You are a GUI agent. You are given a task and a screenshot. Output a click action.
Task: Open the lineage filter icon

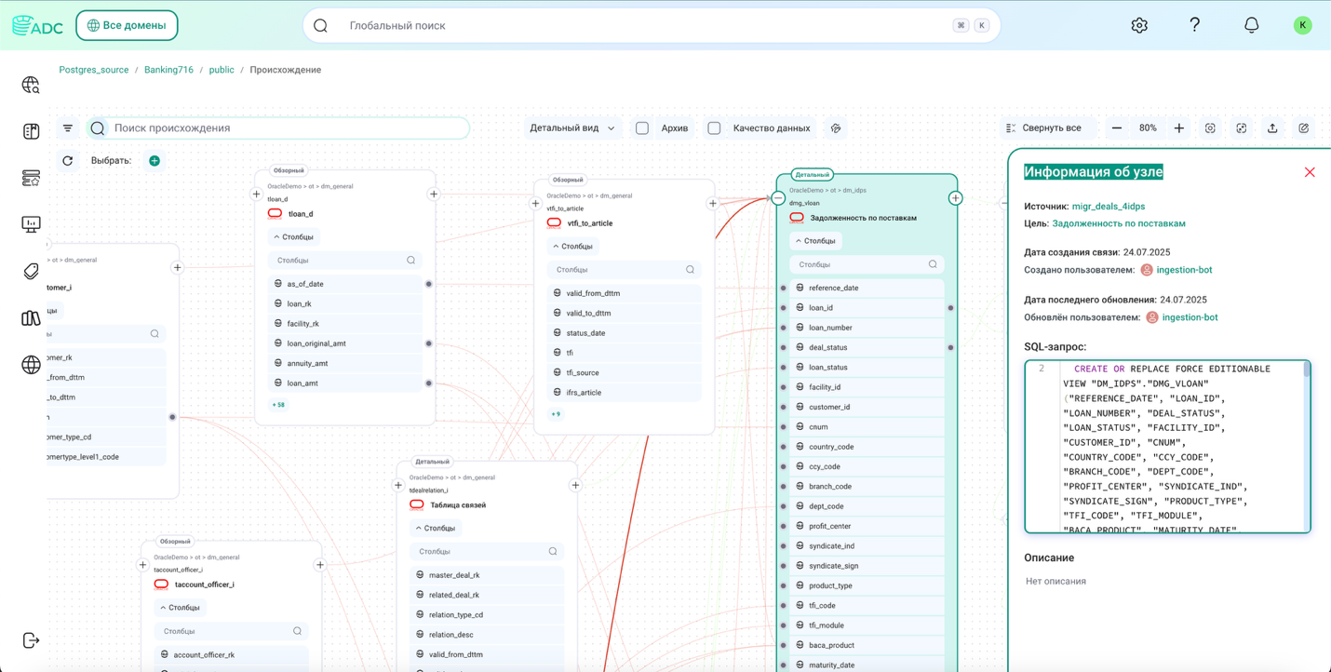[68, 128]
